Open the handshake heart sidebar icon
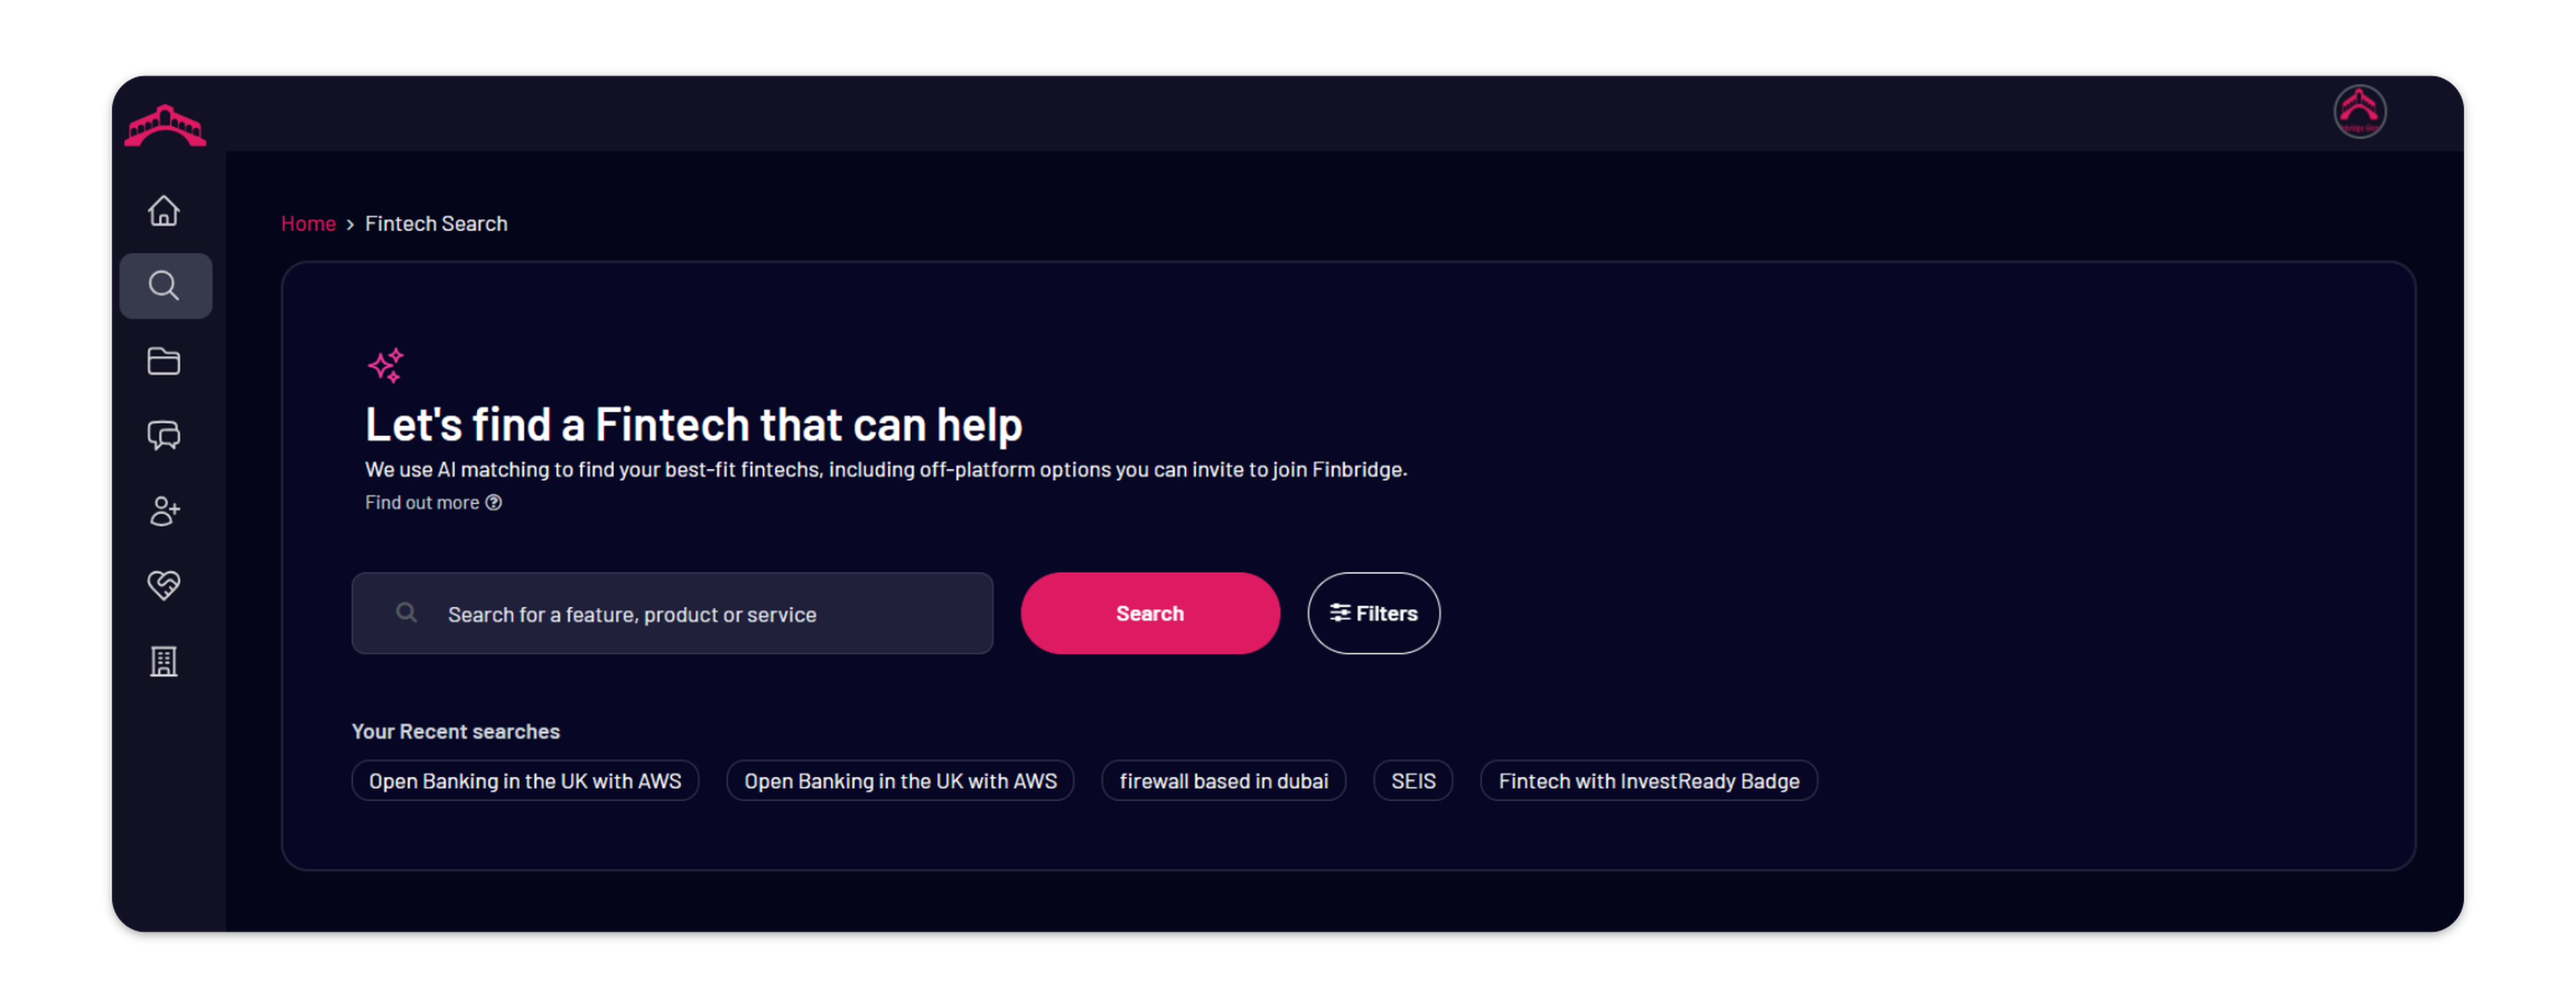The width and height of the screenshot is (2576, 1008). (164, 585)
